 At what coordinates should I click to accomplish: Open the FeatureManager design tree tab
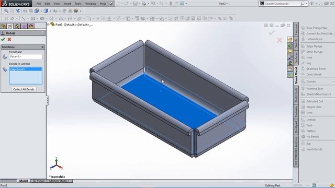point(4,26)
